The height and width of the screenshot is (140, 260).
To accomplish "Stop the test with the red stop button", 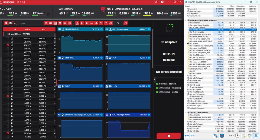I will 169,136.
